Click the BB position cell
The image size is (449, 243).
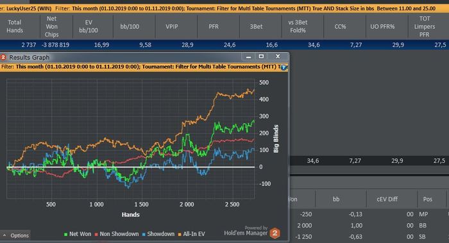point(423,226)
